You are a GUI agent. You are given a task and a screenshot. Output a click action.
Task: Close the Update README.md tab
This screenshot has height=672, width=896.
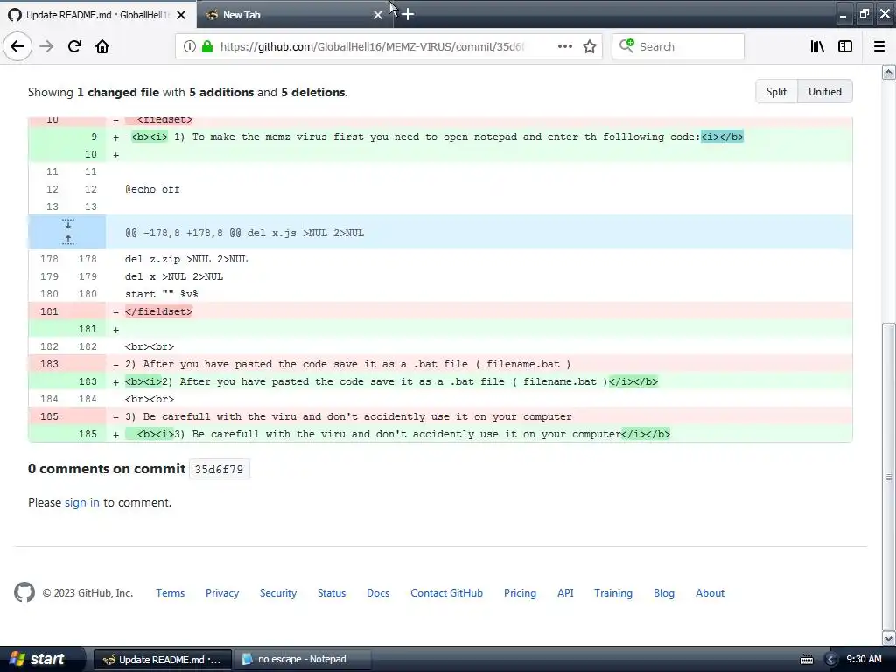tap(181, 15)
